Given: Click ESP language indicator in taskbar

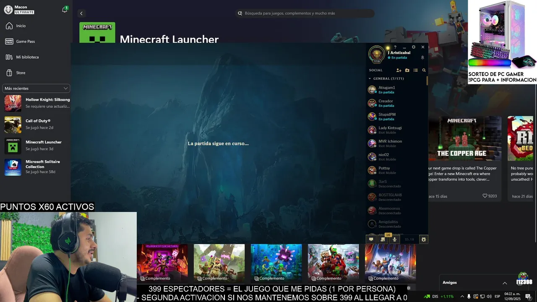Looking at the screenshot, I should [498, 297].
